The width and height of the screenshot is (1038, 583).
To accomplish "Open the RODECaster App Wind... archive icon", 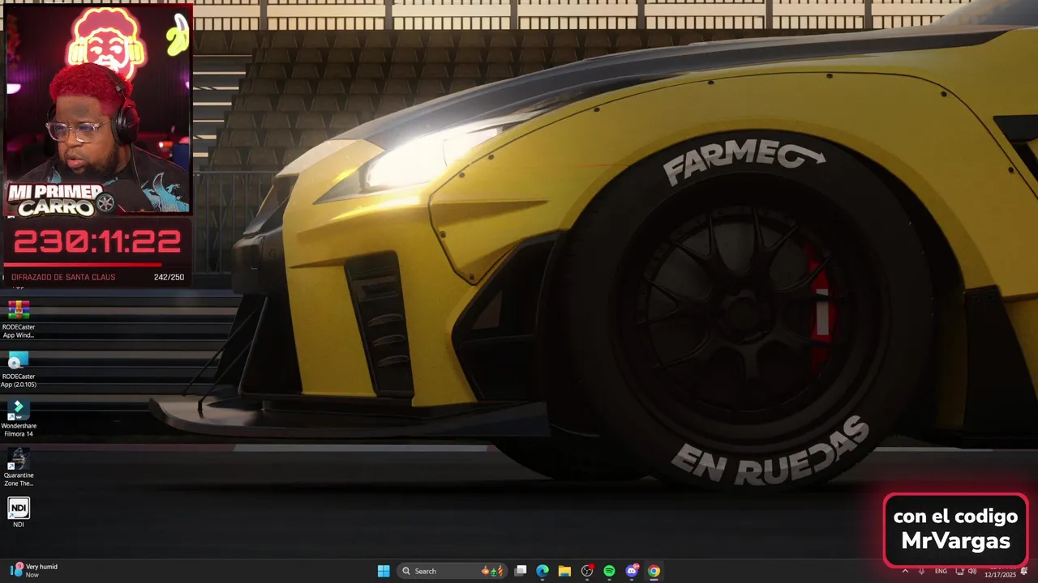I will (x=19, y=319).
